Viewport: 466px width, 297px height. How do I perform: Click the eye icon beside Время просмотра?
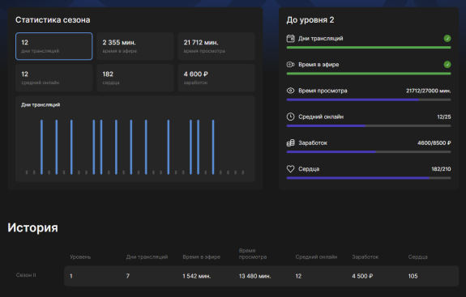click(x=290, y=91)
